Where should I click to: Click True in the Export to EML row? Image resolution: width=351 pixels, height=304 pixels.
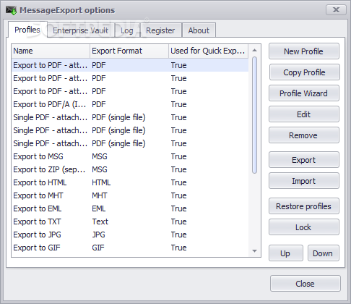point(178,208)
